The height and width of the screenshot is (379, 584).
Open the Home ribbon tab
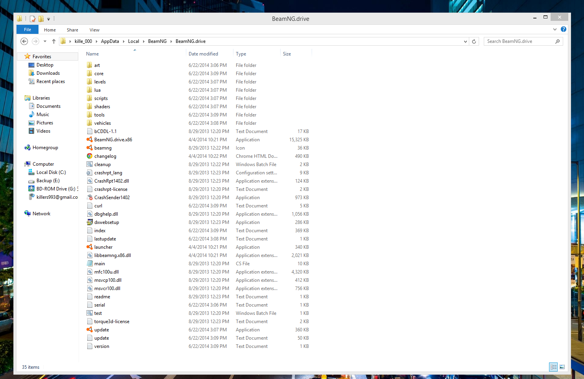click(x=50, y=30)
